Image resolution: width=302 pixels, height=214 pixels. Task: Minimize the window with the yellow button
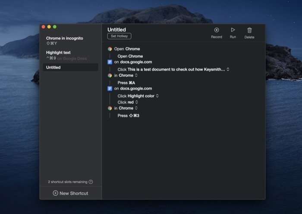tap(49, 27)
